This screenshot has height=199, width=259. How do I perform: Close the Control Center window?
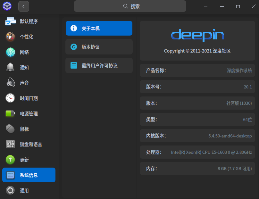[x=254, y=6]
